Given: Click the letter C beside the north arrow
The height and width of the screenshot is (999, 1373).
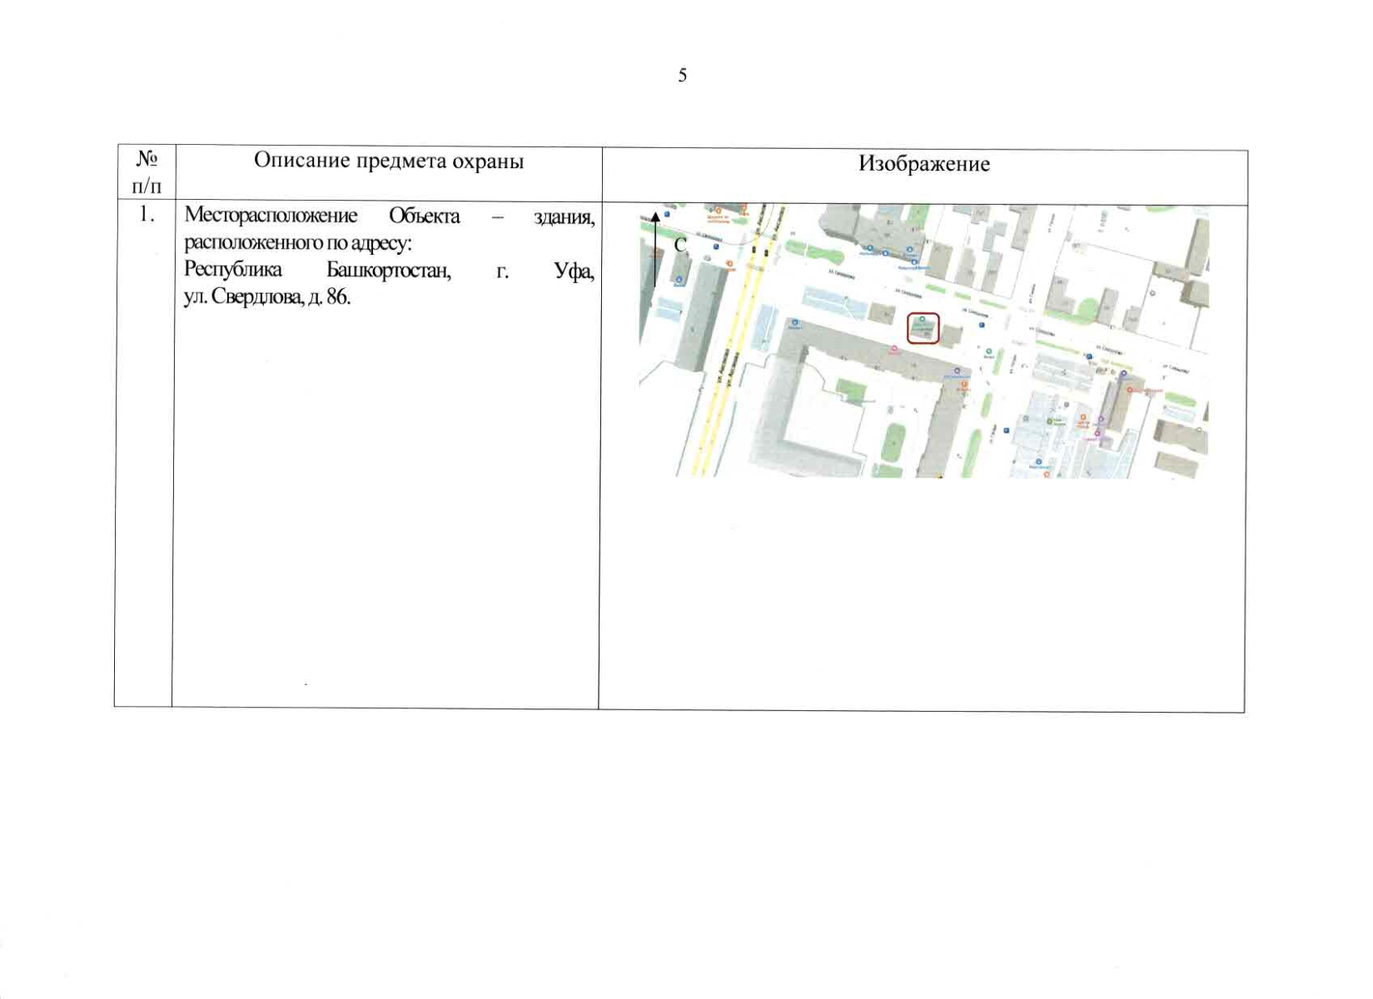Looking at the screenshot, I should point(679,245).
